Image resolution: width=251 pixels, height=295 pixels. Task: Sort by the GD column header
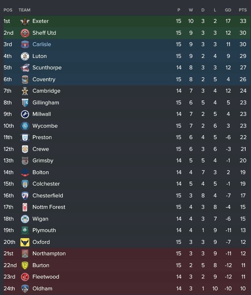(228, 10)
